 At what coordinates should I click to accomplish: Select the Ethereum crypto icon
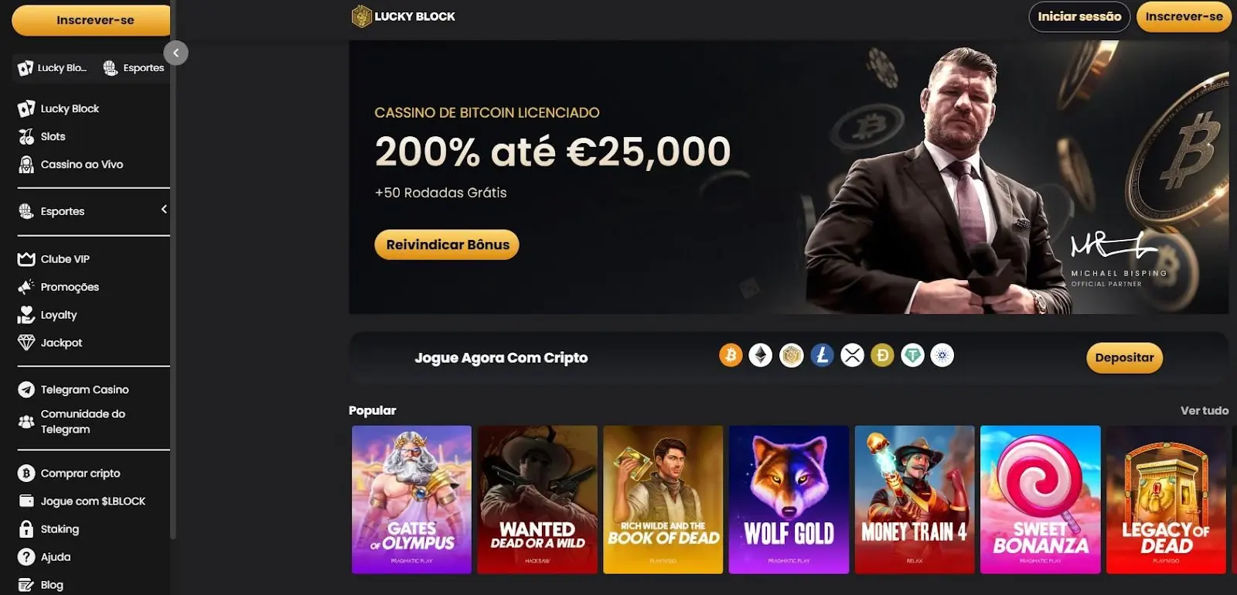pos(761,356)
